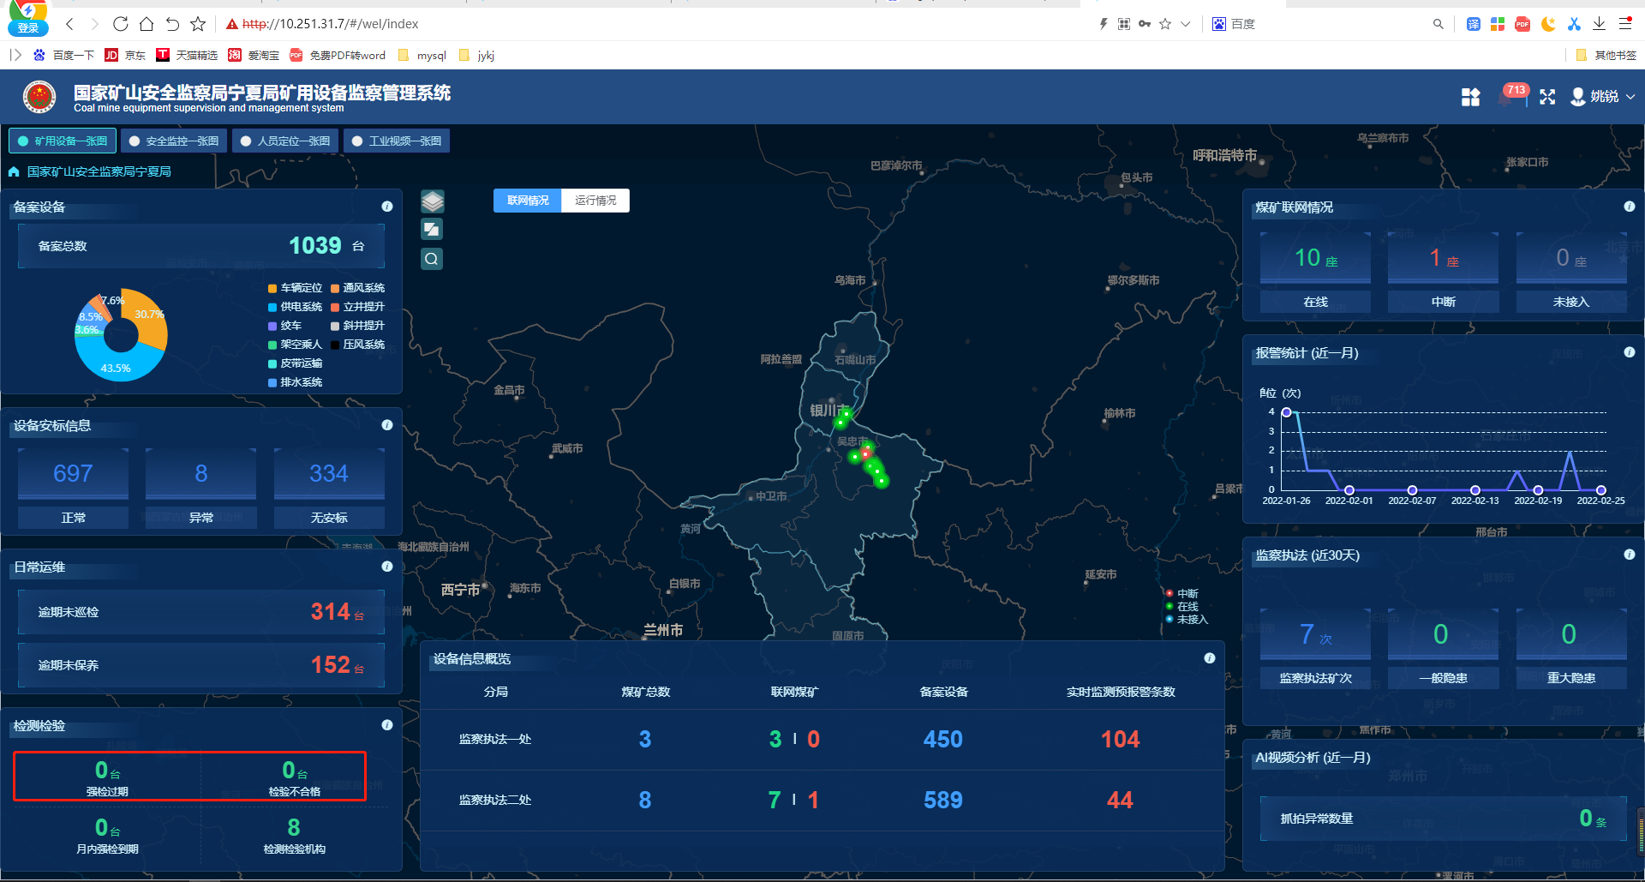
Task: Open info icon of 设备信息概览 panel
Action: tap(1210, 658)
